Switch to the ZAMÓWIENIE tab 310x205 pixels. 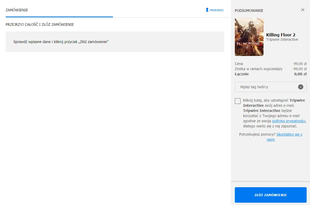click(17, 10)
